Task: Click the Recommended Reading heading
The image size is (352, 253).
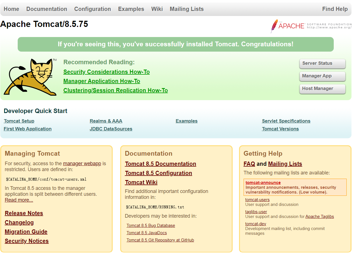Action: pyautogui.click(x=99, y=62)
